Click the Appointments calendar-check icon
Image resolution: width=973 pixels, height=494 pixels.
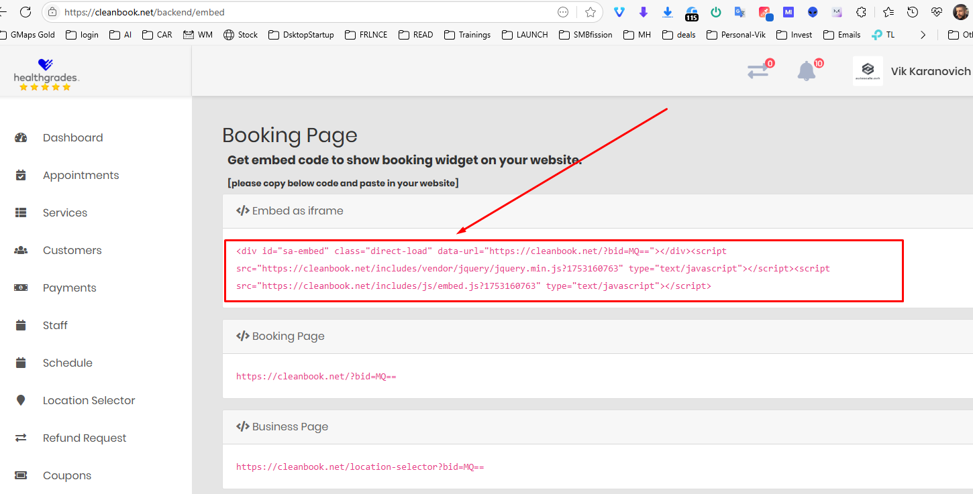(x=21, y=175)
